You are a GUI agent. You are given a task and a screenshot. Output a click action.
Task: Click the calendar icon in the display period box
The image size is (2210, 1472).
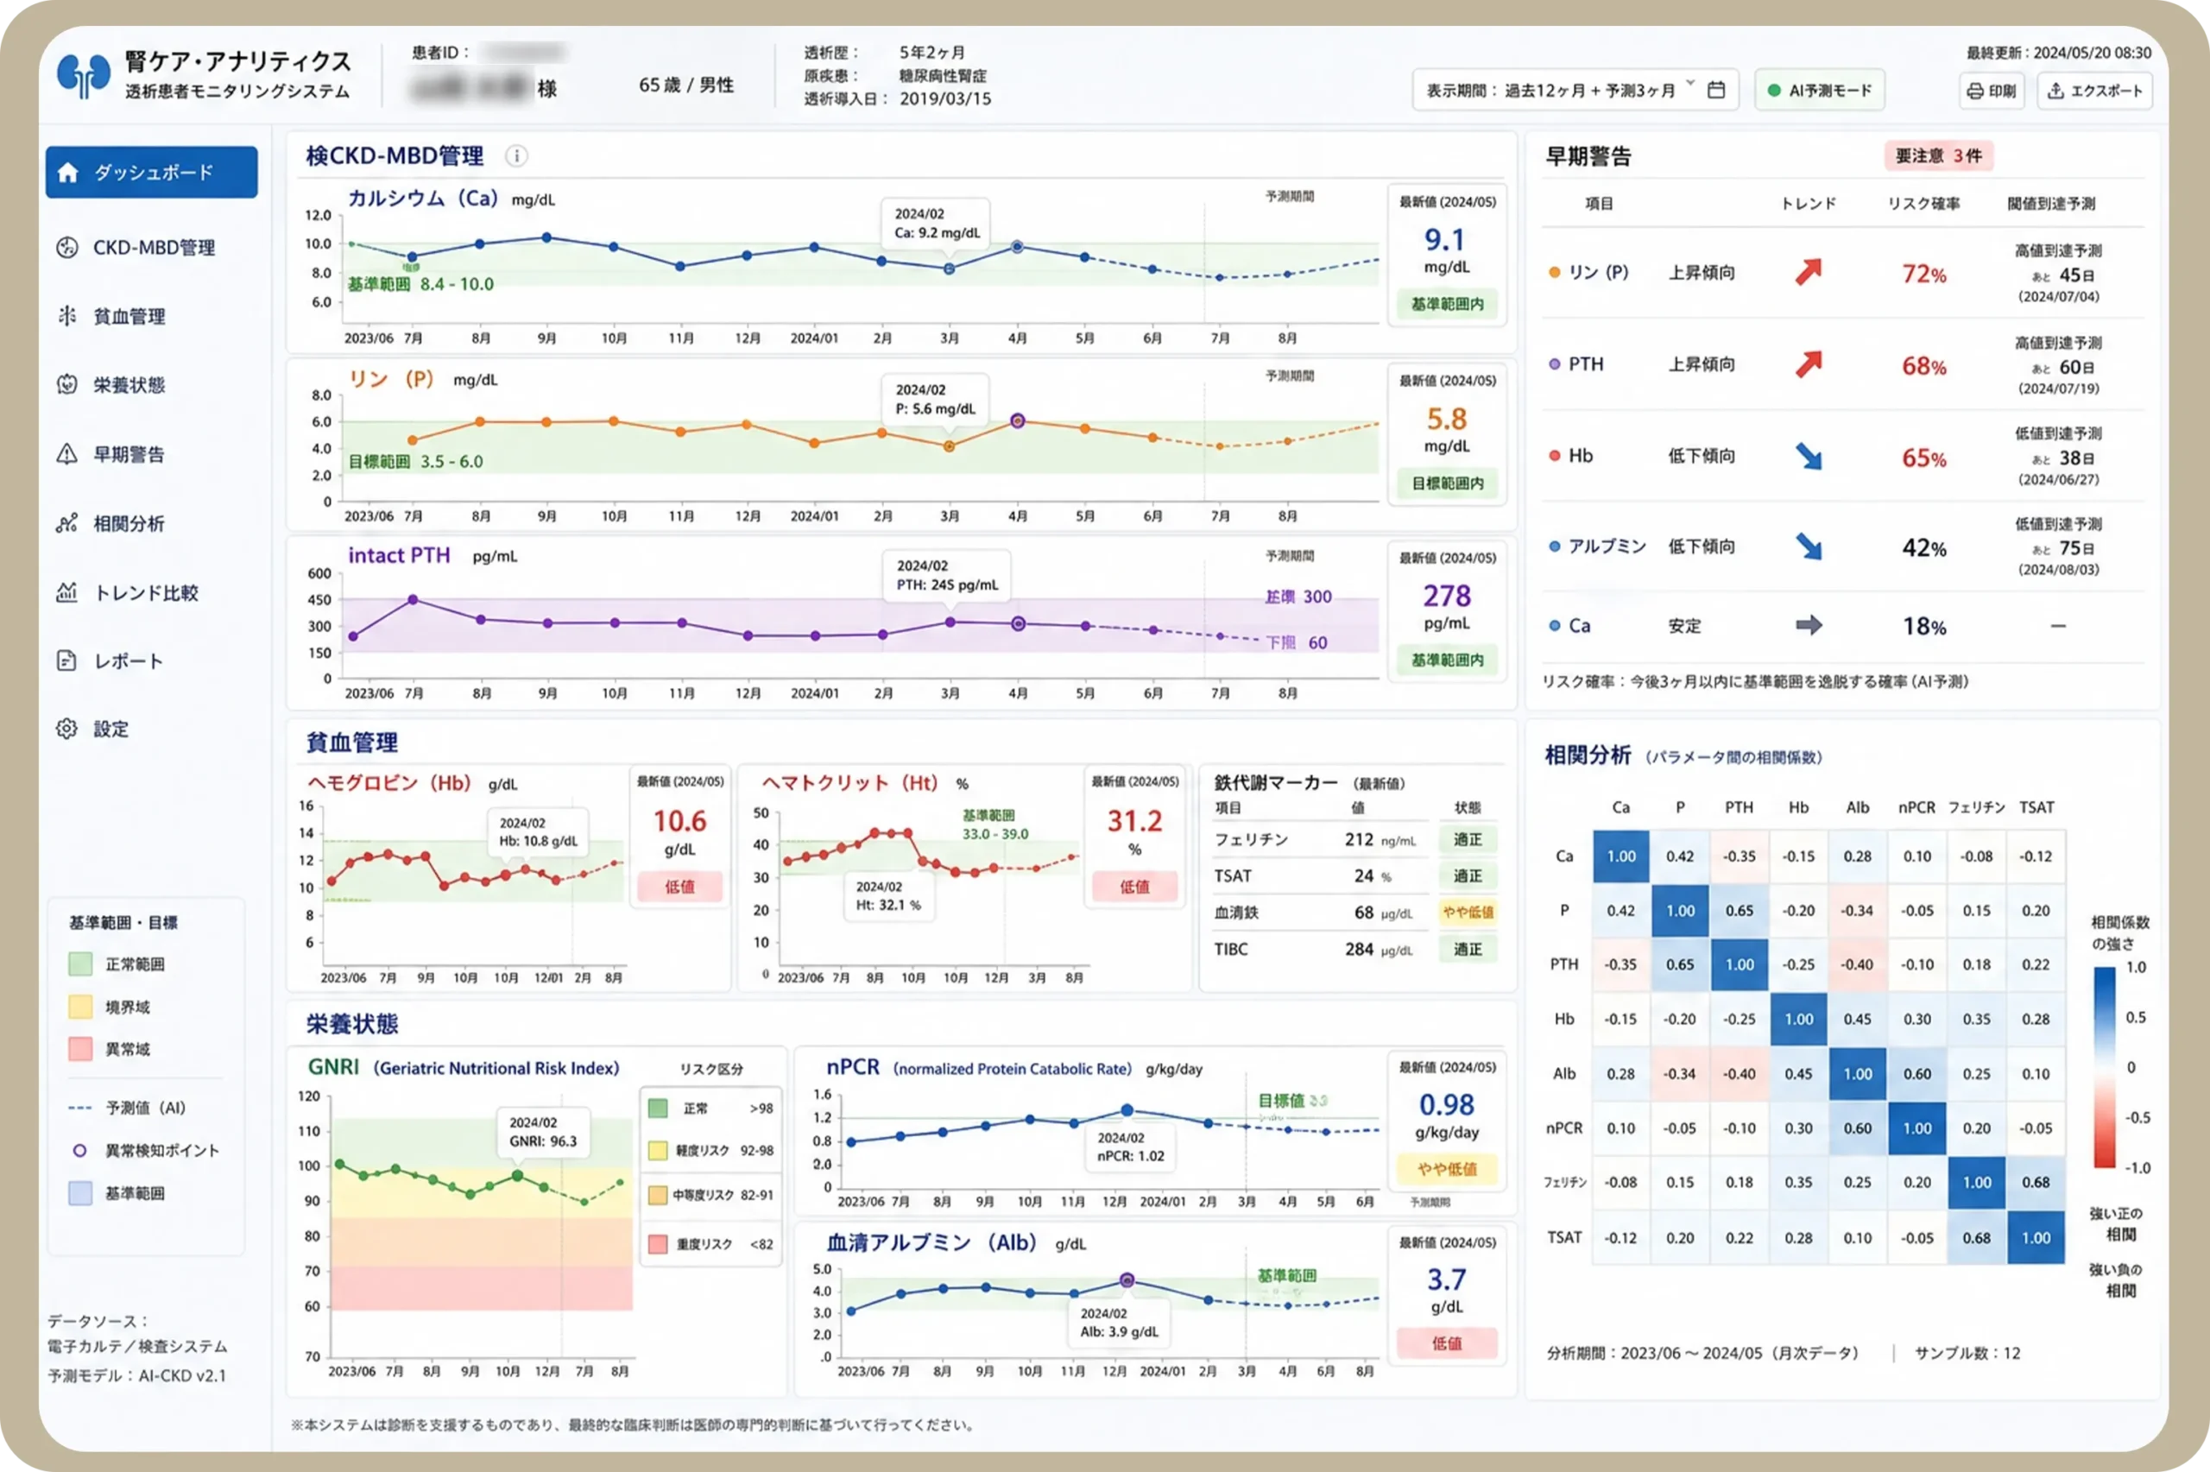pos(1716,90)
